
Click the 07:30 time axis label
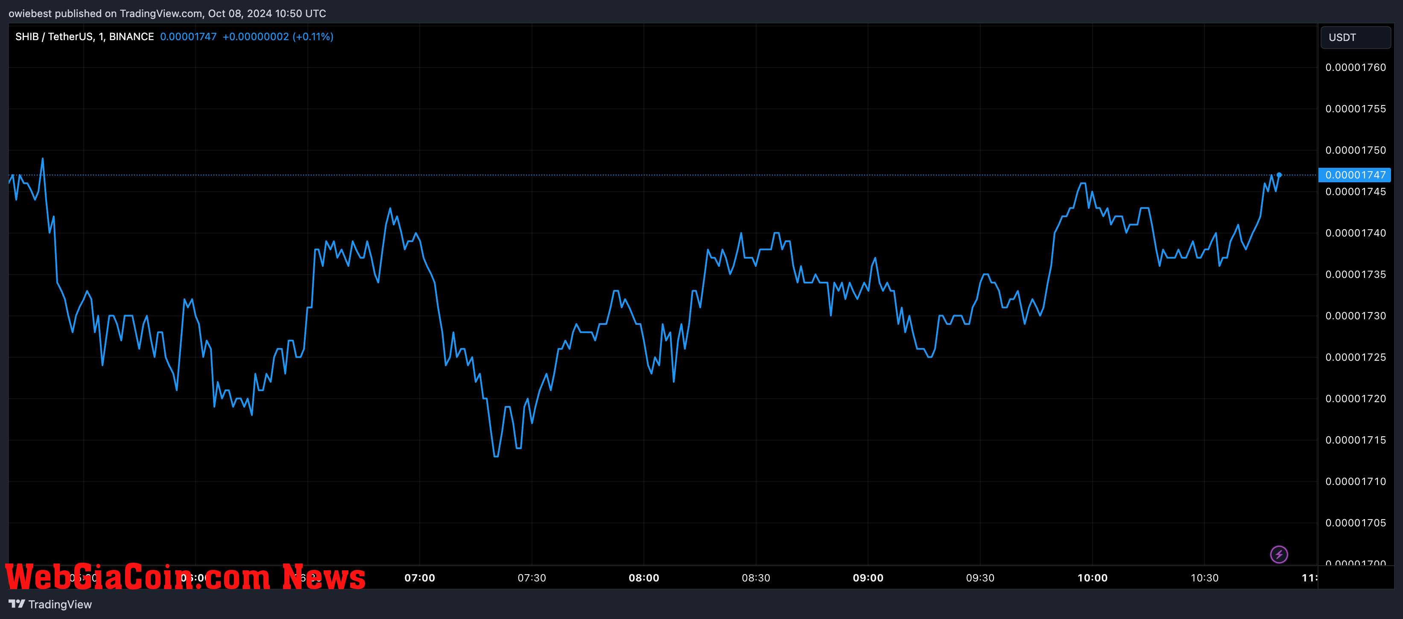[532, 578]
